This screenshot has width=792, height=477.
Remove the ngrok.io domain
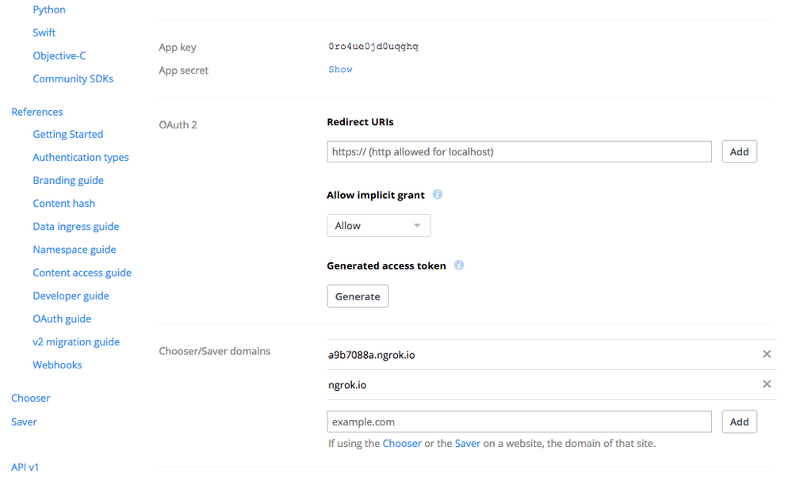[767, 384]
